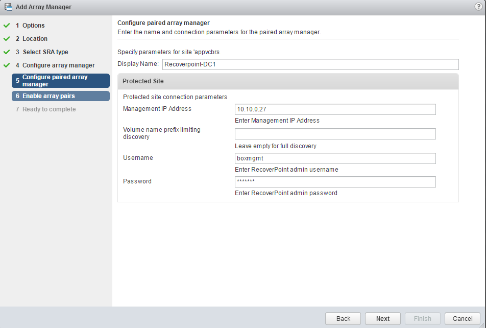Click the help question mark icon
The image size is (486, 328).
[x=478, y=7]
